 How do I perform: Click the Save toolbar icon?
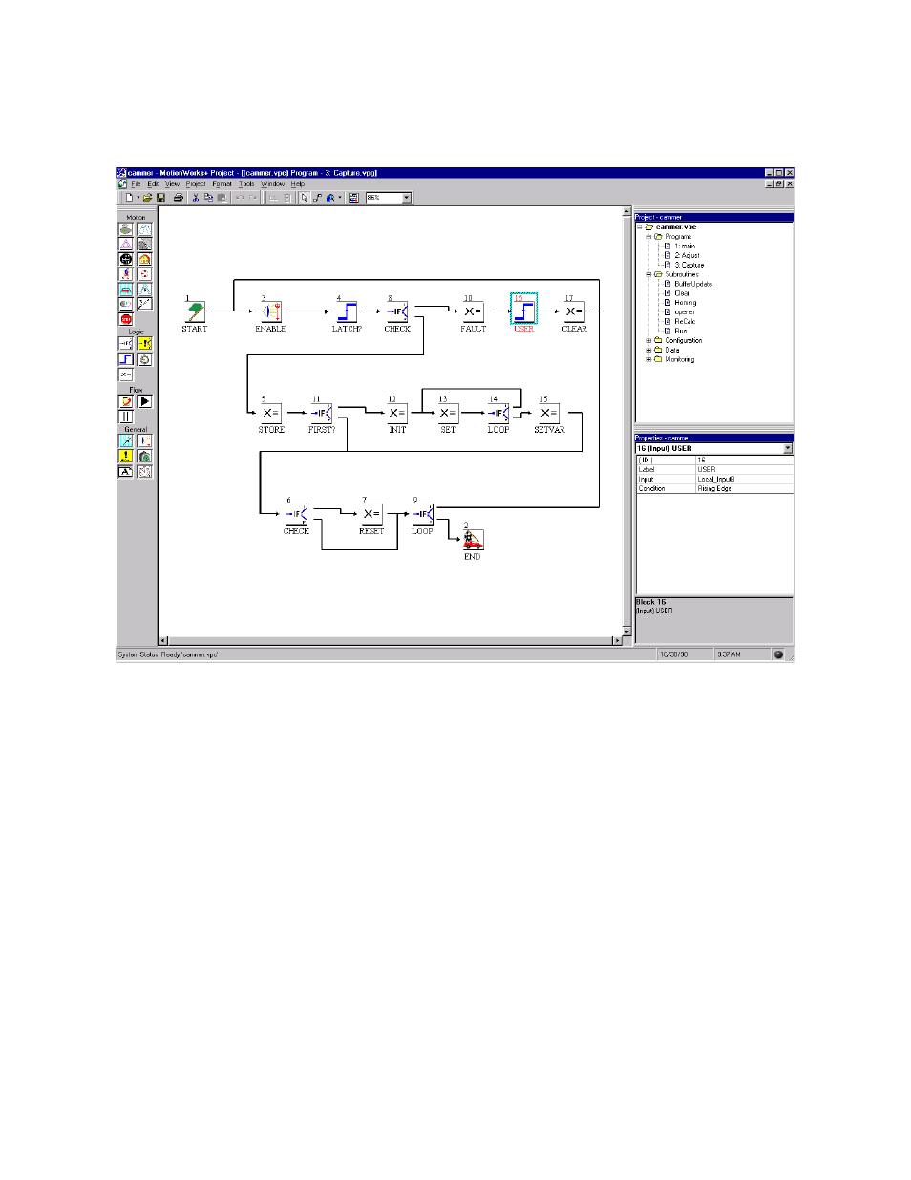(x=161, y=198)
